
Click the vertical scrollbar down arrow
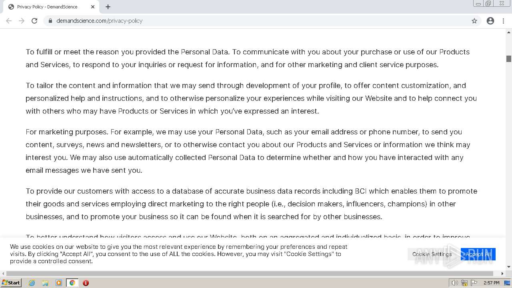509,267
